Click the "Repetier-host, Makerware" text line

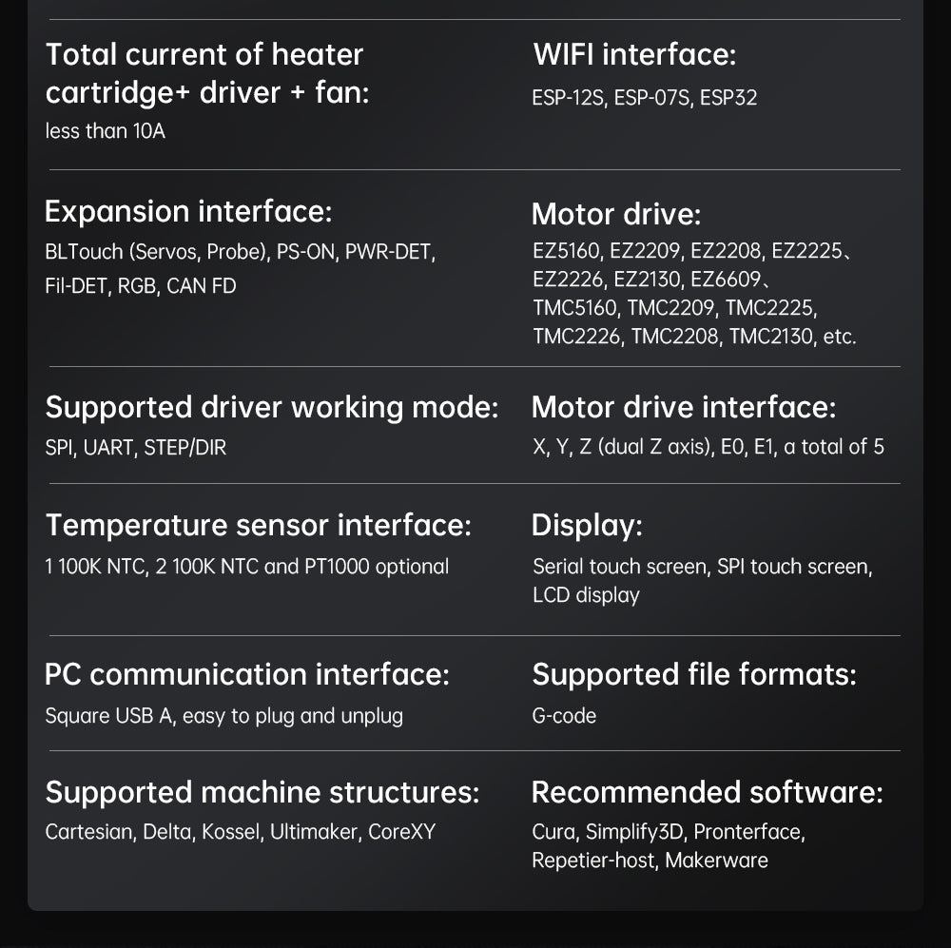coord(650,861)
